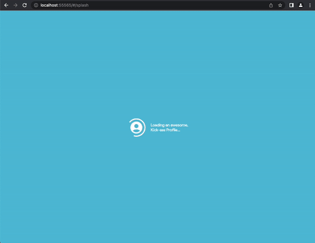Click the 'Loading an awesome, Kick-ass Profile...' text
315x243 pixels.
169,127
